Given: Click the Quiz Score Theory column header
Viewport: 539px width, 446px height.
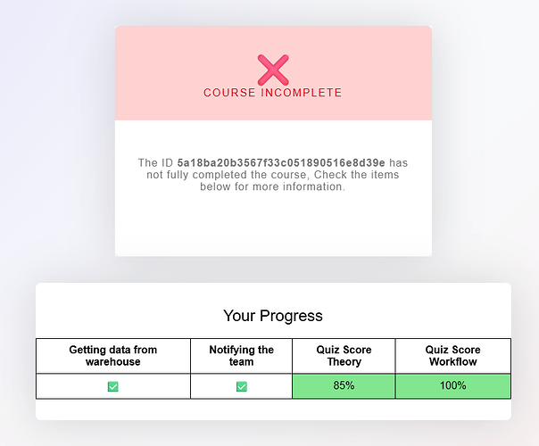Looking at the screenshot, I should click(x=344, y=356).
